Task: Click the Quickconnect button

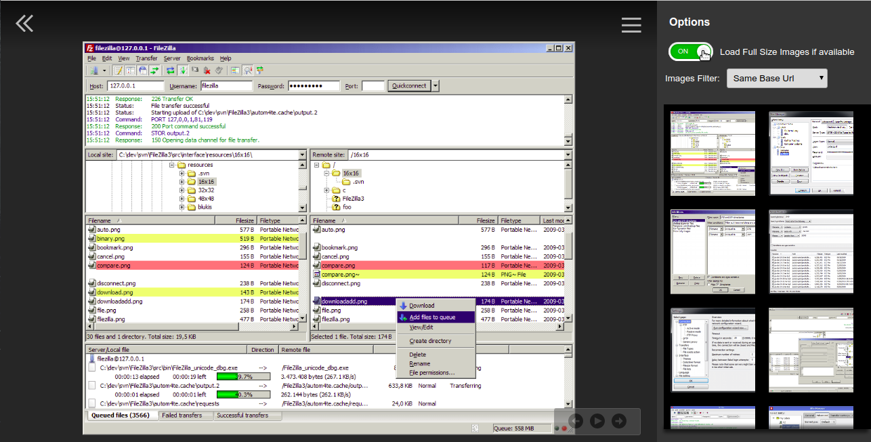Action: 409,86
